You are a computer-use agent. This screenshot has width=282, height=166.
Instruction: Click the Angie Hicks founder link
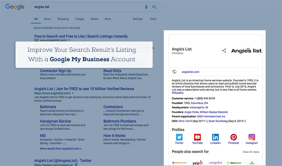191,112
